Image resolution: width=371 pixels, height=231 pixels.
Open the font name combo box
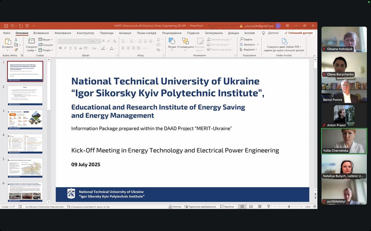pos(74,41)
